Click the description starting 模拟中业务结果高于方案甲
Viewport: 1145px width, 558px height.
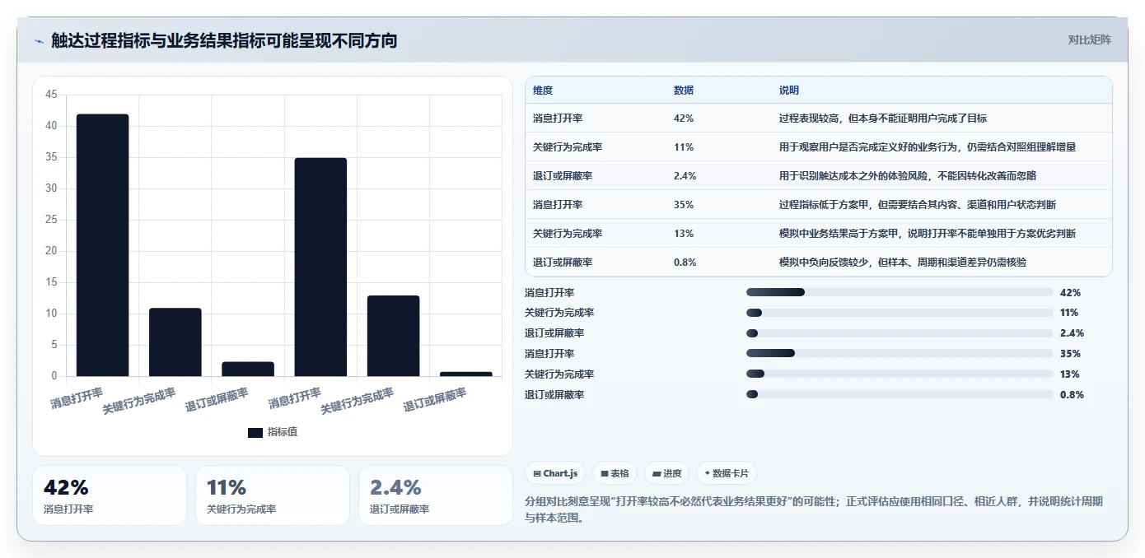[x=928, y=234]
